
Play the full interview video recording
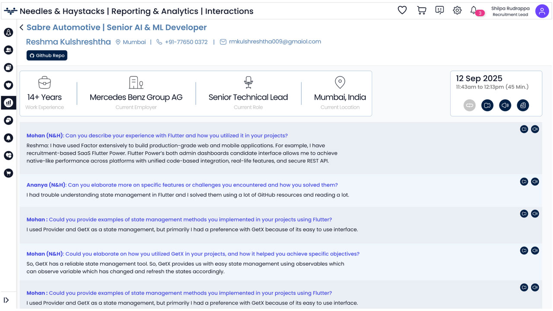coord(487,105)
